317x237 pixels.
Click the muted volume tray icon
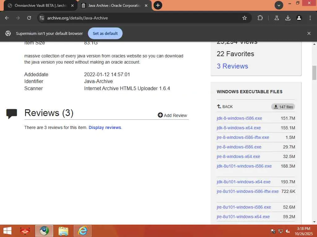pos(288,231)
